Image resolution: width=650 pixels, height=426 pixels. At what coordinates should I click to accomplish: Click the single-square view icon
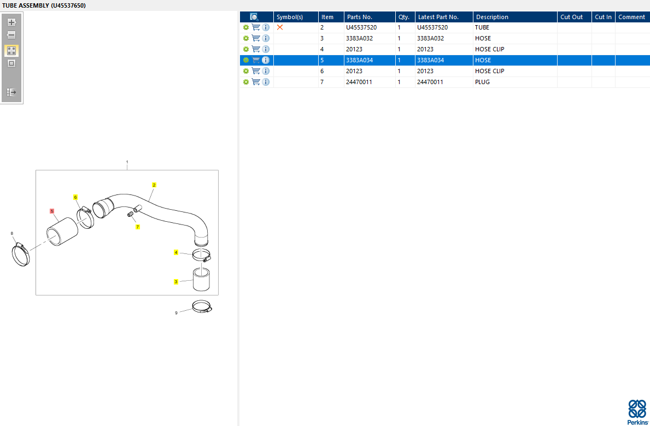pos(11,64)
